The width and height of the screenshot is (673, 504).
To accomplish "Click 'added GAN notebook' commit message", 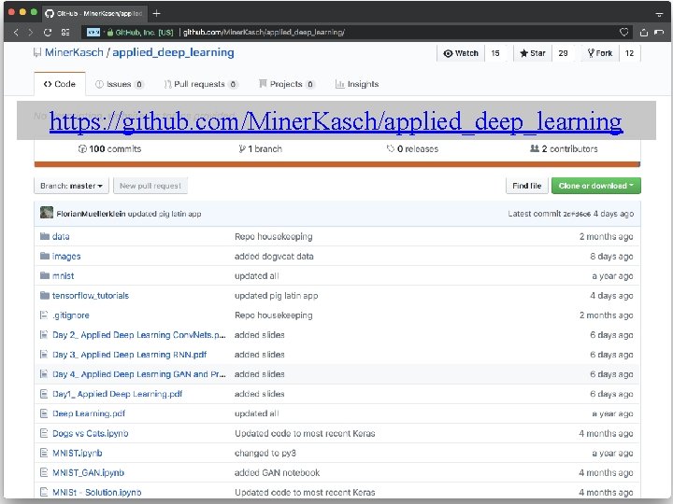I will coord(278,472).
